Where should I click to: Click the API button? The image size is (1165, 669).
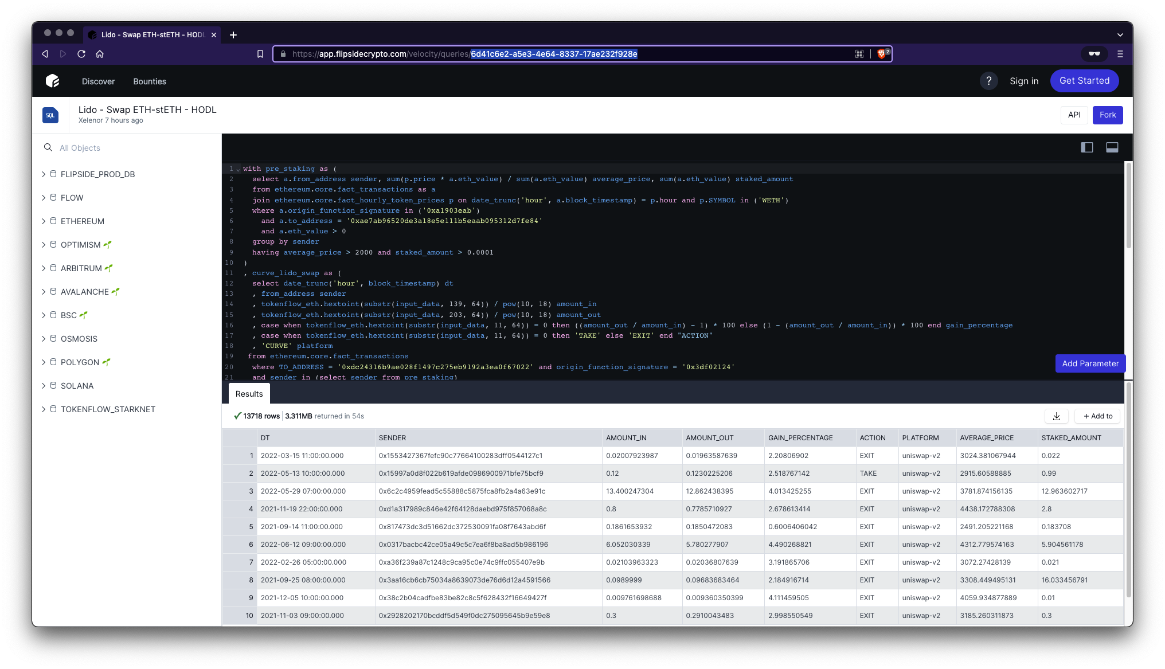pyautogui.click(x=1074, y=115)
